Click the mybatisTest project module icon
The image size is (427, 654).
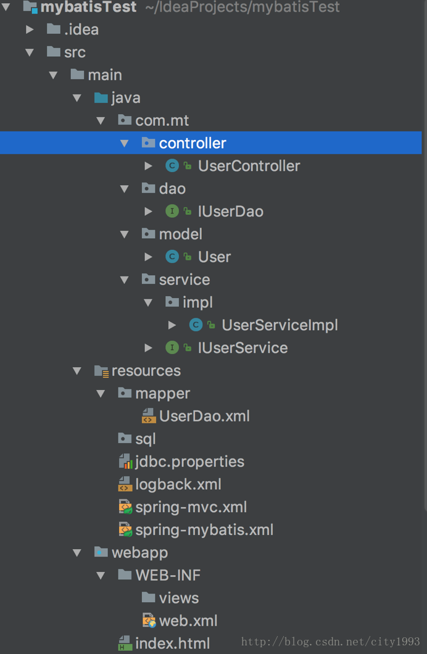pos(30,7)
